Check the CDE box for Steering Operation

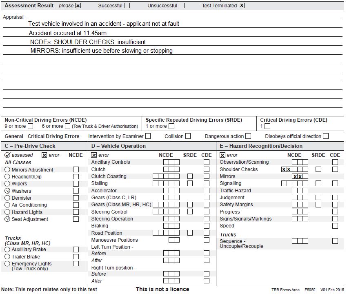point(207,219)
